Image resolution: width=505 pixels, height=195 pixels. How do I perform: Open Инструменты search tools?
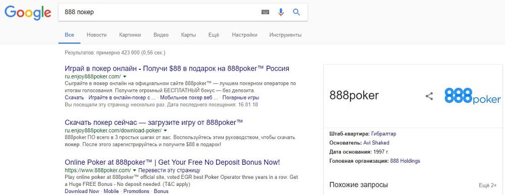tap(285, 35)
